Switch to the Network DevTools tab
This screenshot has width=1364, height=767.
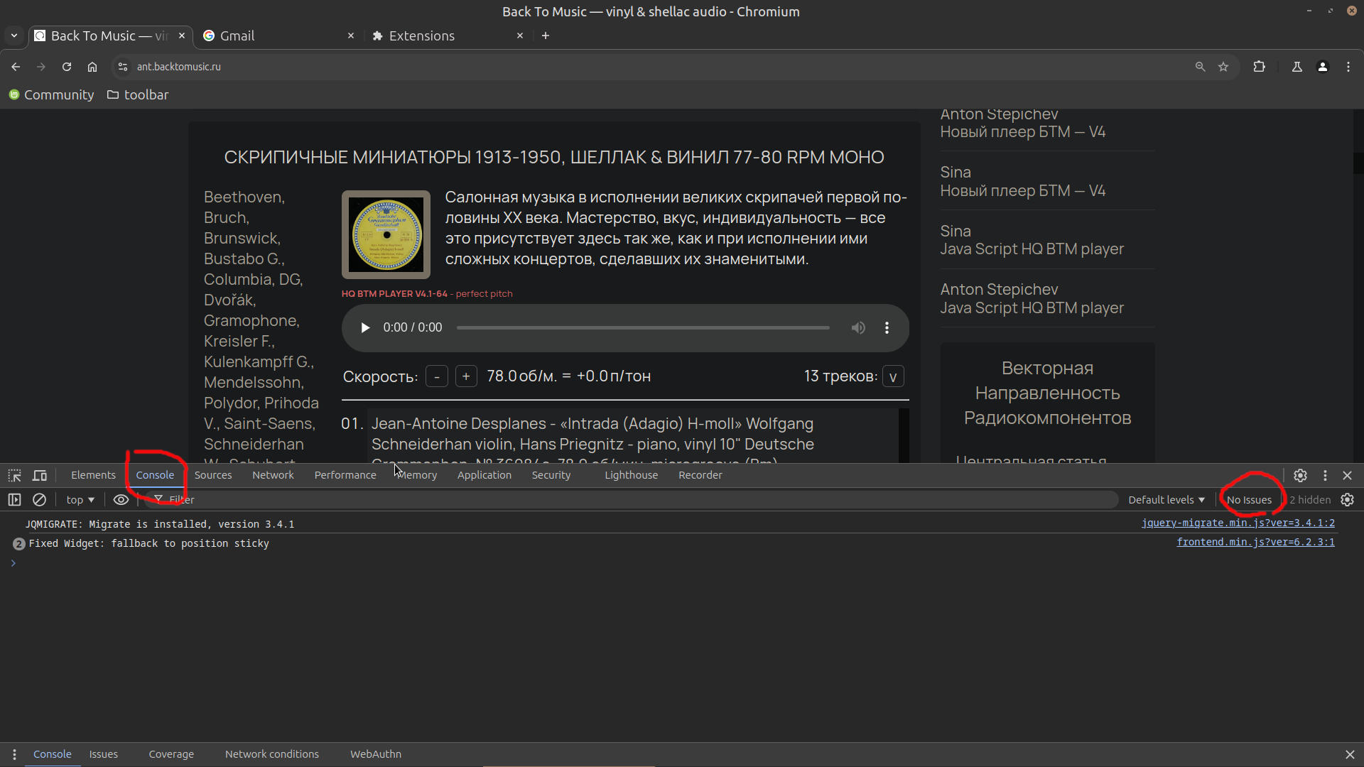point(273,475)
